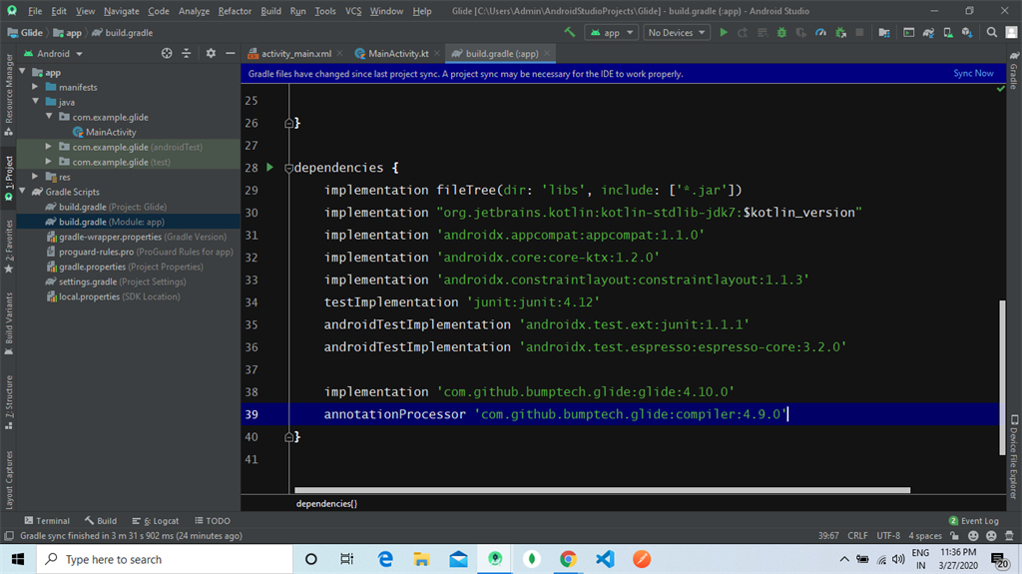Open the Refactor menu
1022x574 pixels.
coord(235,11)
